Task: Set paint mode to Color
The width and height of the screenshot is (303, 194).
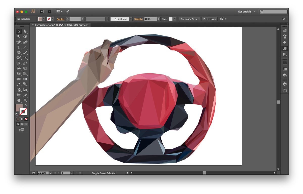Action: point(18,119)
